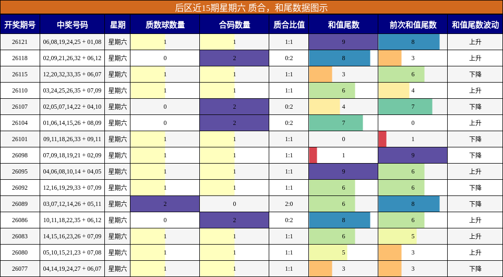Click winning numbers 04,06,08,10,14 + 04,05
Image resolution: width=503 pixels, height=277 pixels.
click(x=72, y=171)
